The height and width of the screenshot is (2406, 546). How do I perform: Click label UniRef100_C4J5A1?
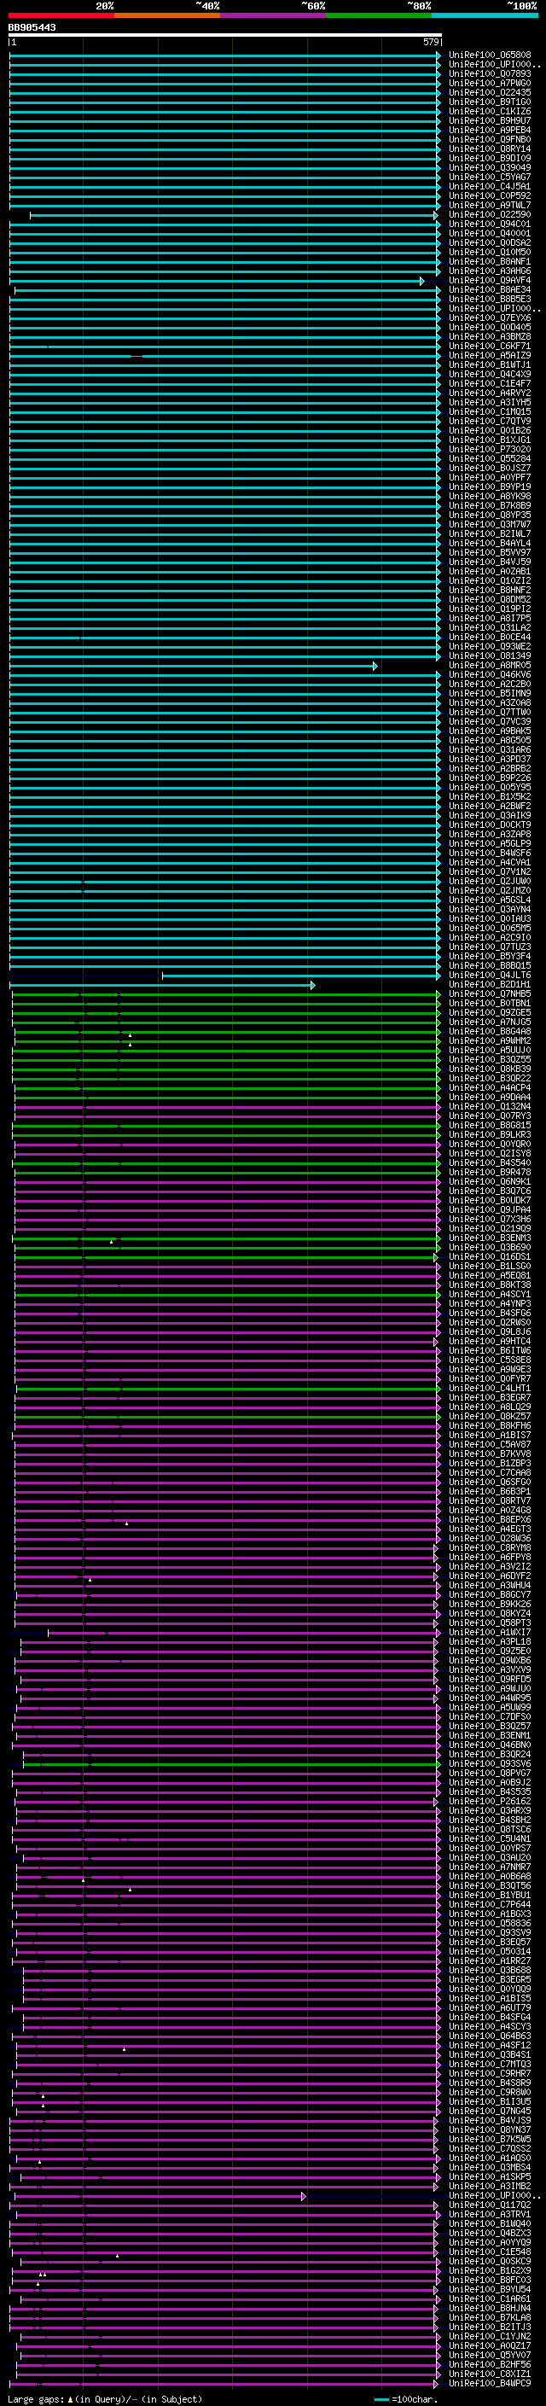tap(490, 187)
